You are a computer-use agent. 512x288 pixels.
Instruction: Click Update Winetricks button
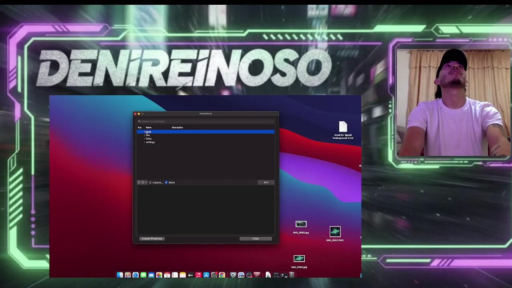(152, 239)
